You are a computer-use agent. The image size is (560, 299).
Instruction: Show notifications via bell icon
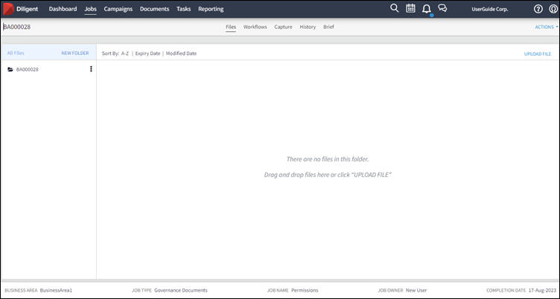point(427,9)
